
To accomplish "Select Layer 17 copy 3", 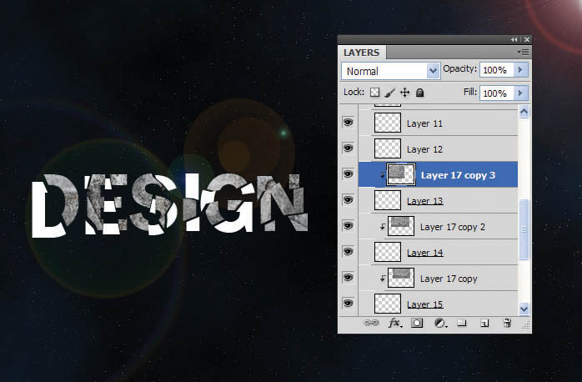I will point(438,174).
